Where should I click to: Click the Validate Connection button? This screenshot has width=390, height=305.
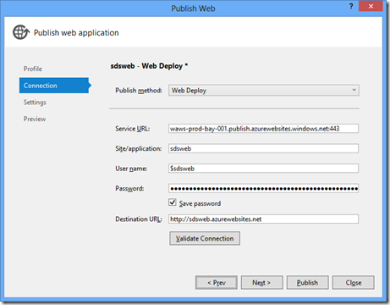[x=205, y=238]
